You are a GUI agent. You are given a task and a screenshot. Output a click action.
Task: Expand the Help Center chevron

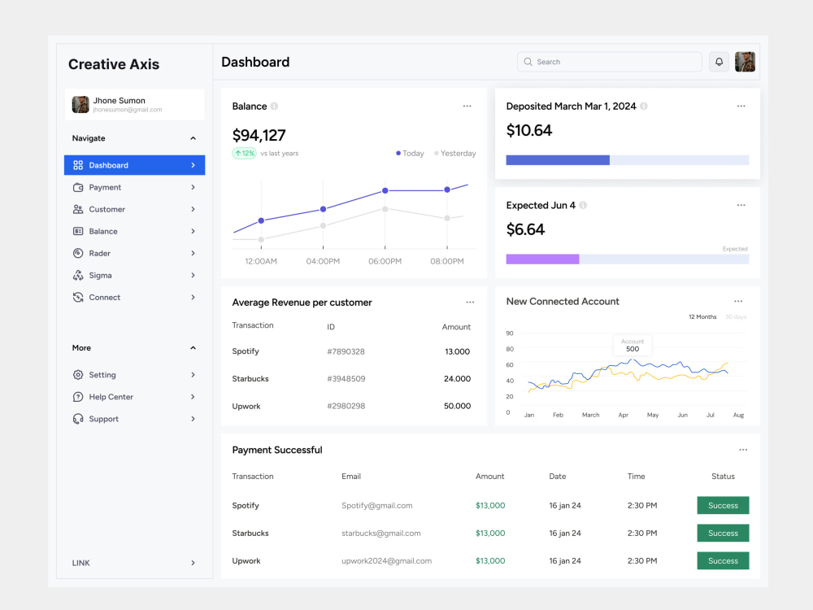193,397
